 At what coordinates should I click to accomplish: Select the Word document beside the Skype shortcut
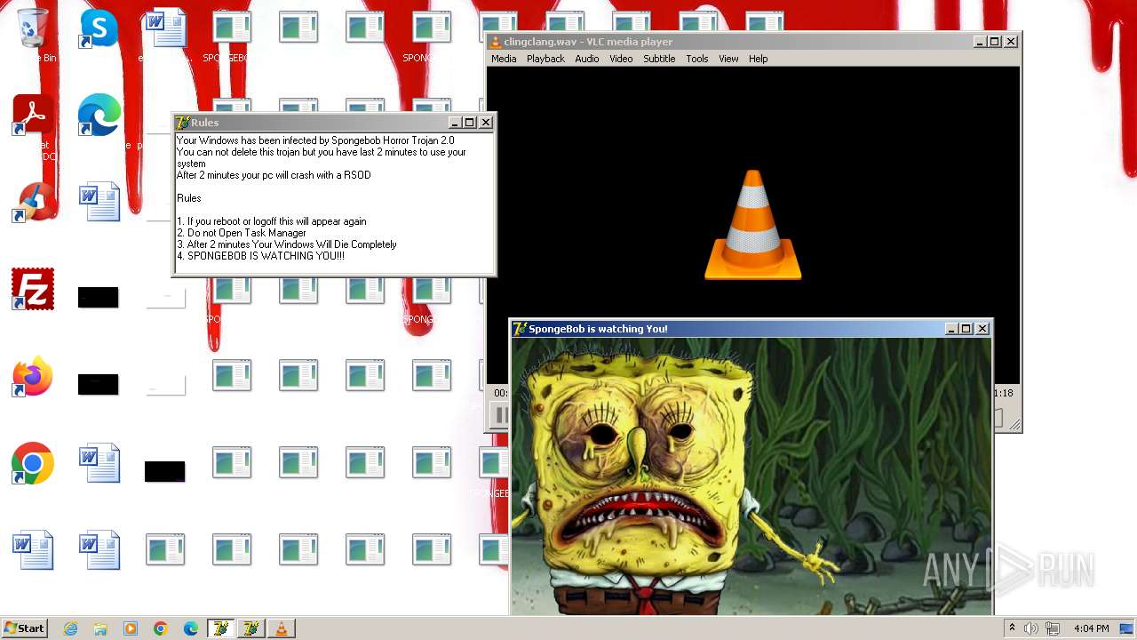165,28
